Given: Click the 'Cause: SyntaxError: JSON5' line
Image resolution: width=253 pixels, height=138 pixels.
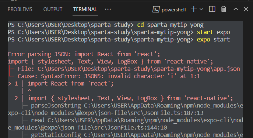Looking at the screenshot, I should (109, 76).
